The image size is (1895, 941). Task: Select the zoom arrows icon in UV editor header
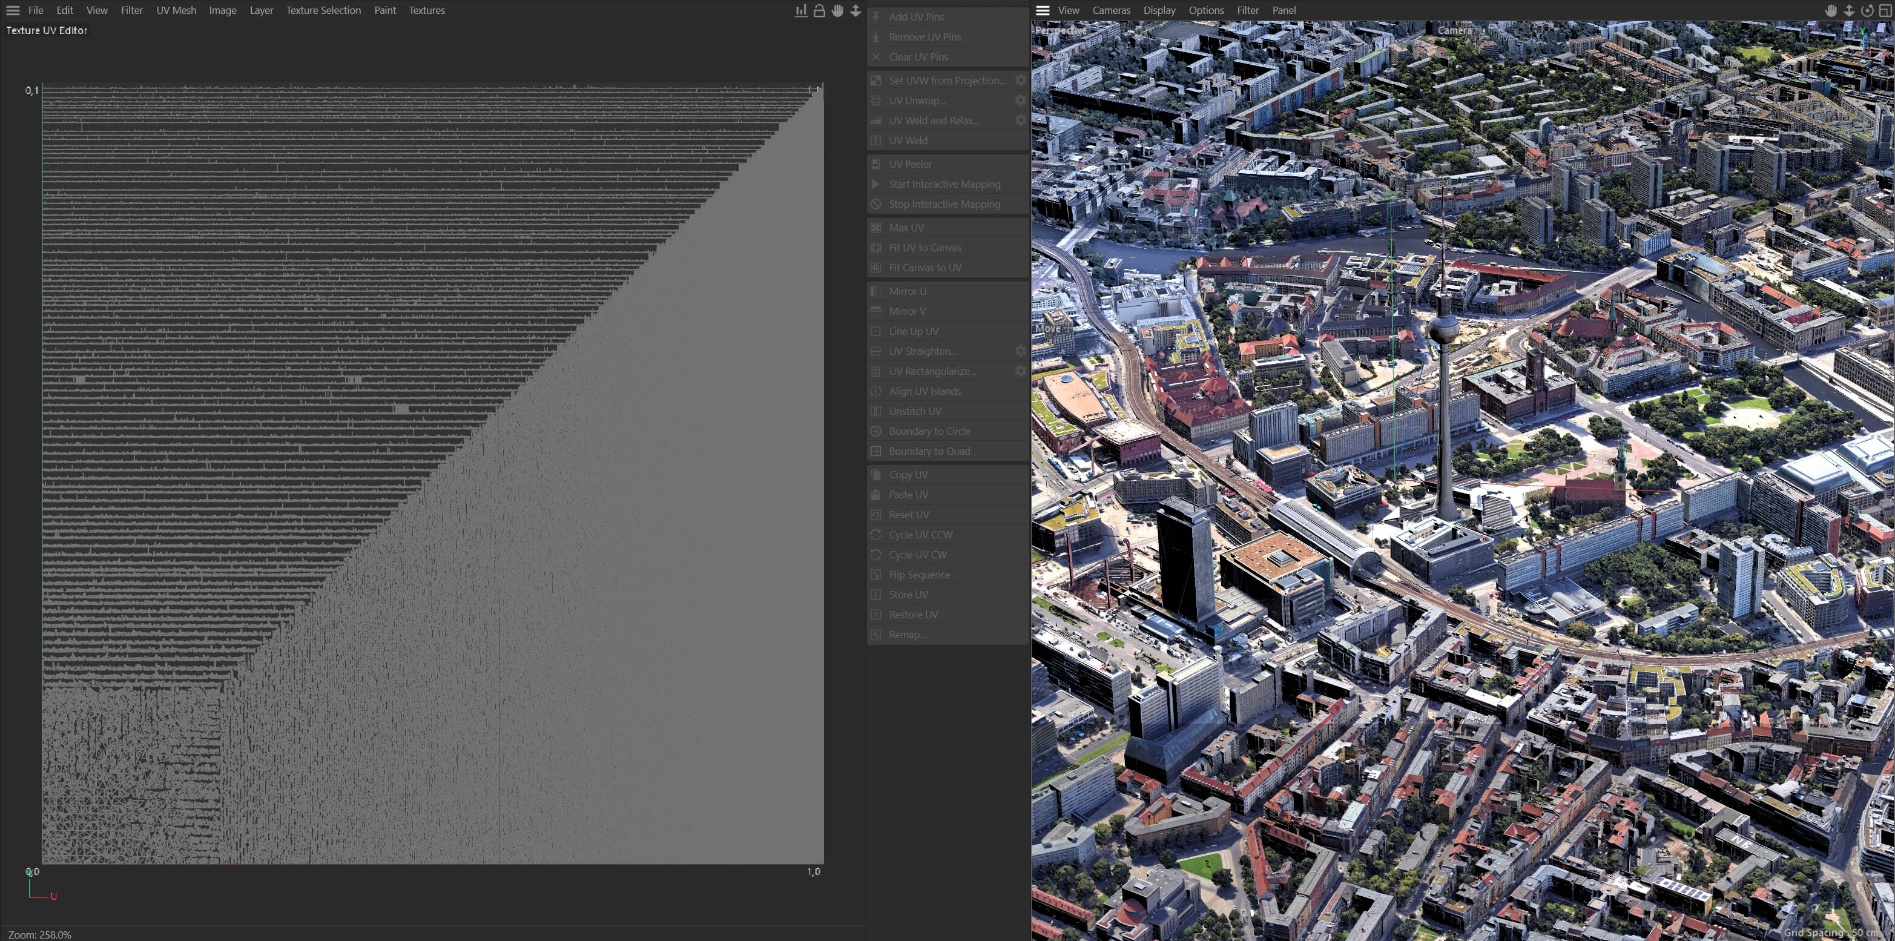coord(855,10)
